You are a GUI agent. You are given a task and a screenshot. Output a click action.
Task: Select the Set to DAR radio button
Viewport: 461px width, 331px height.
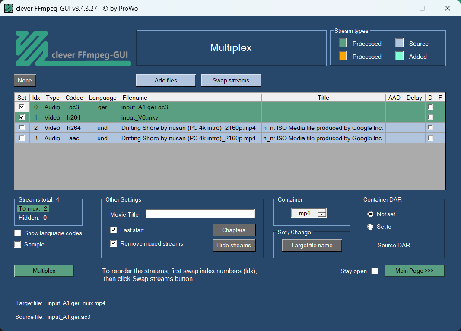point(370,227)
